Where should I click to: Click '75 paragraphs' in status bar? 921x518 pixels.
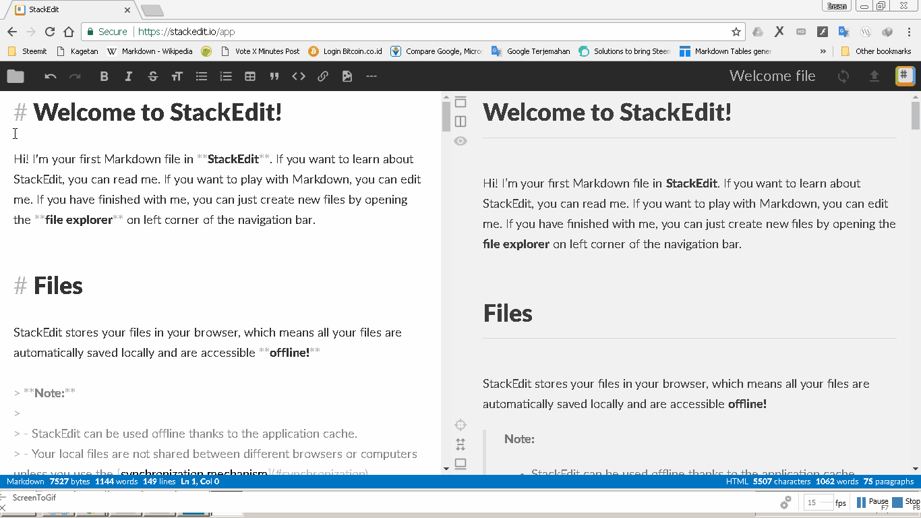click(889, 482)
